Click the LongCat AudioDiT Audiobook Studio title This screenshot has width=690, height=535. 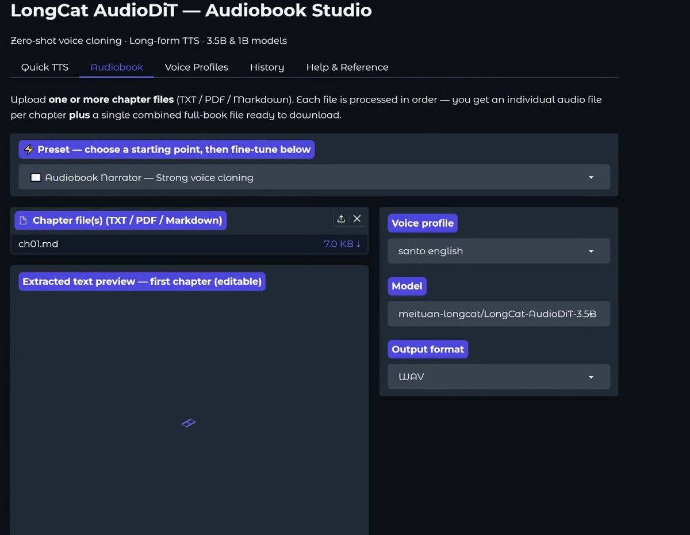click(191, 10)
